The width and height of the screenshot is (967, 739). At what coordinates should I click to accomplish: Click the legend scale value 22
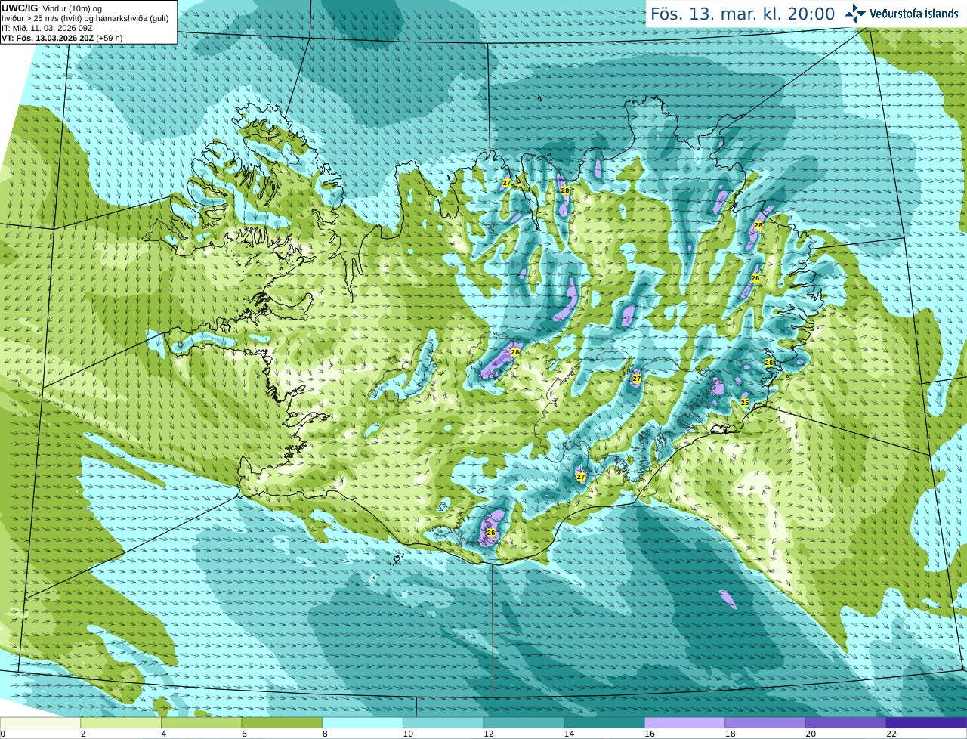[891, 734]
